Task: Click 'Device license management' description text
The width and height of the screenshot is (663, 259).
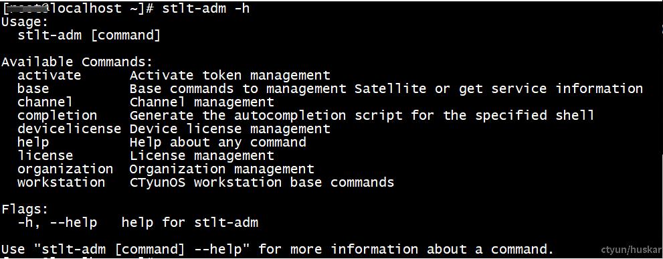Action: click(x=229, y=128)
